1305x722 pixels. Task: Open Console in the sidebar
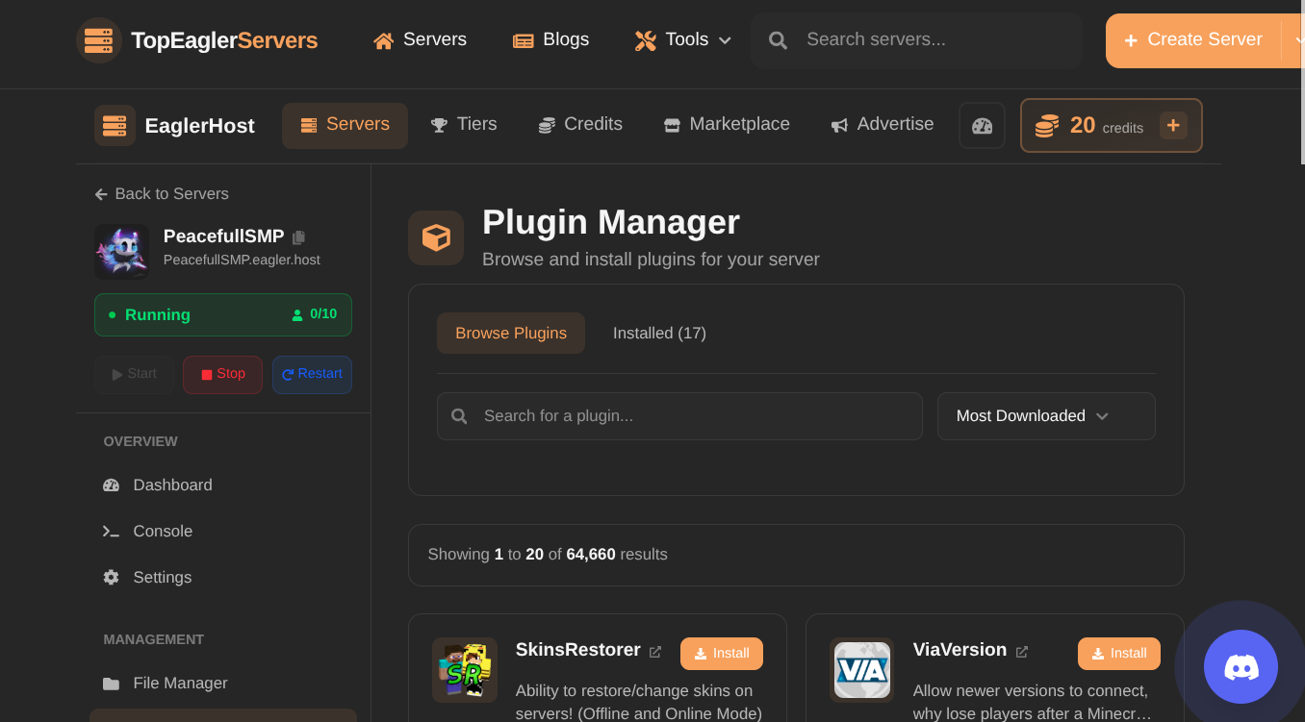pyautogui.click(x=162, y=532)
